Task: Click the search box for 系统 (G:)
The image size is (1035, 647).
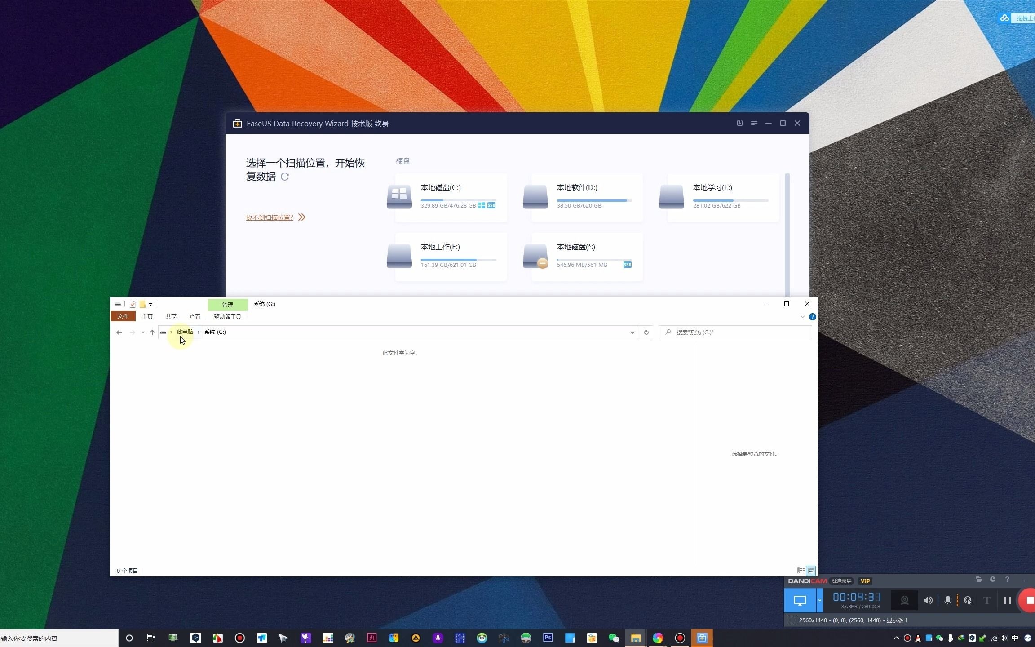Action: point(735,332)
